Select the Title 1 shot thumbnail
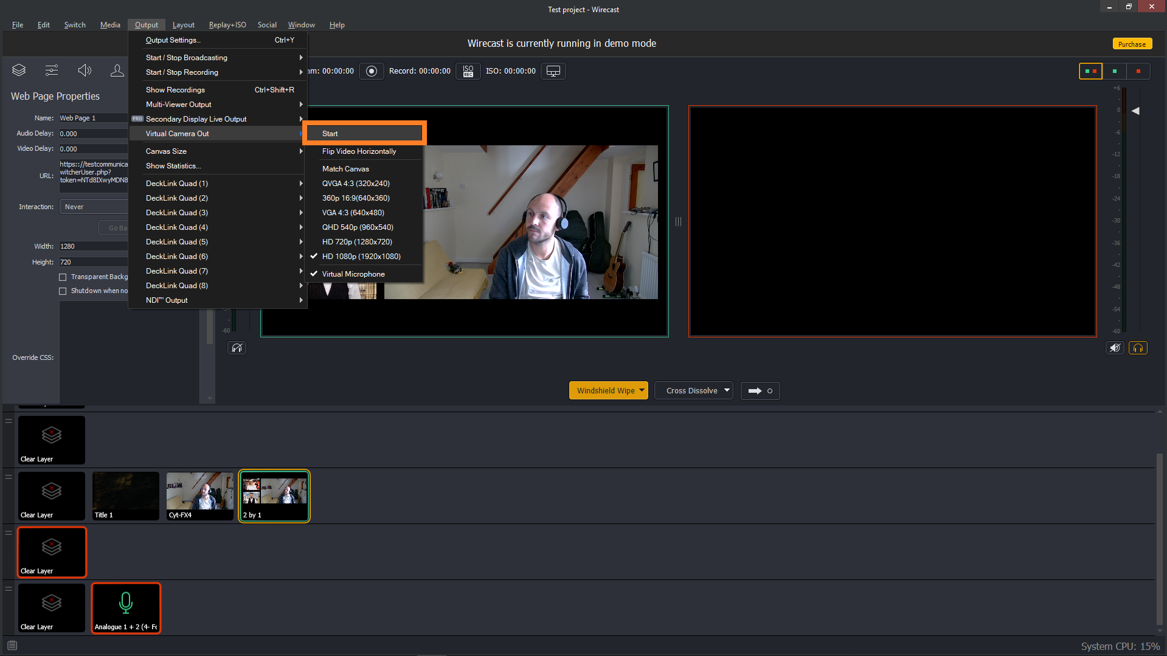The width and height of the screenshot is (1167, 656). point(126,496)
